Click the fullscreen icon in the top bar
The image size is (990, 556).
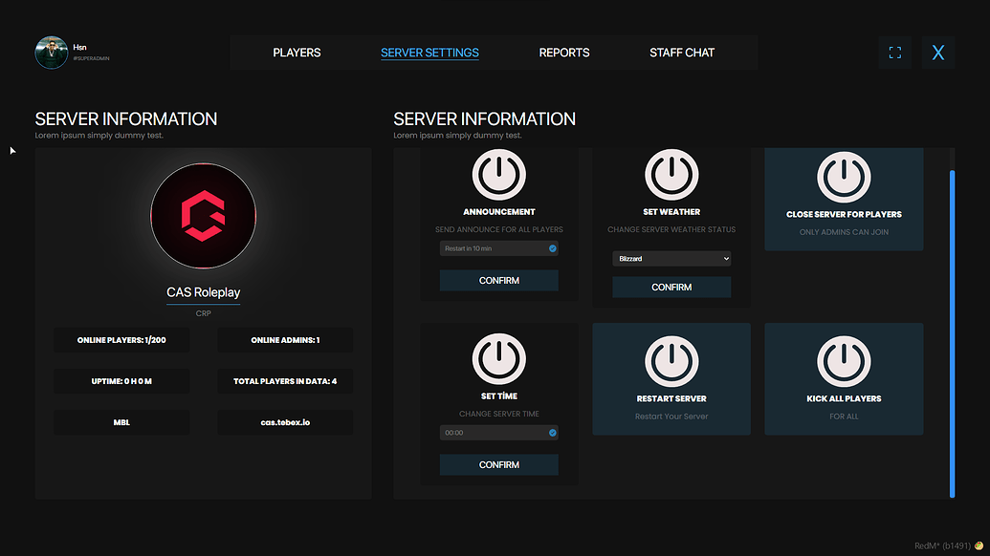[x=894, y=53]
